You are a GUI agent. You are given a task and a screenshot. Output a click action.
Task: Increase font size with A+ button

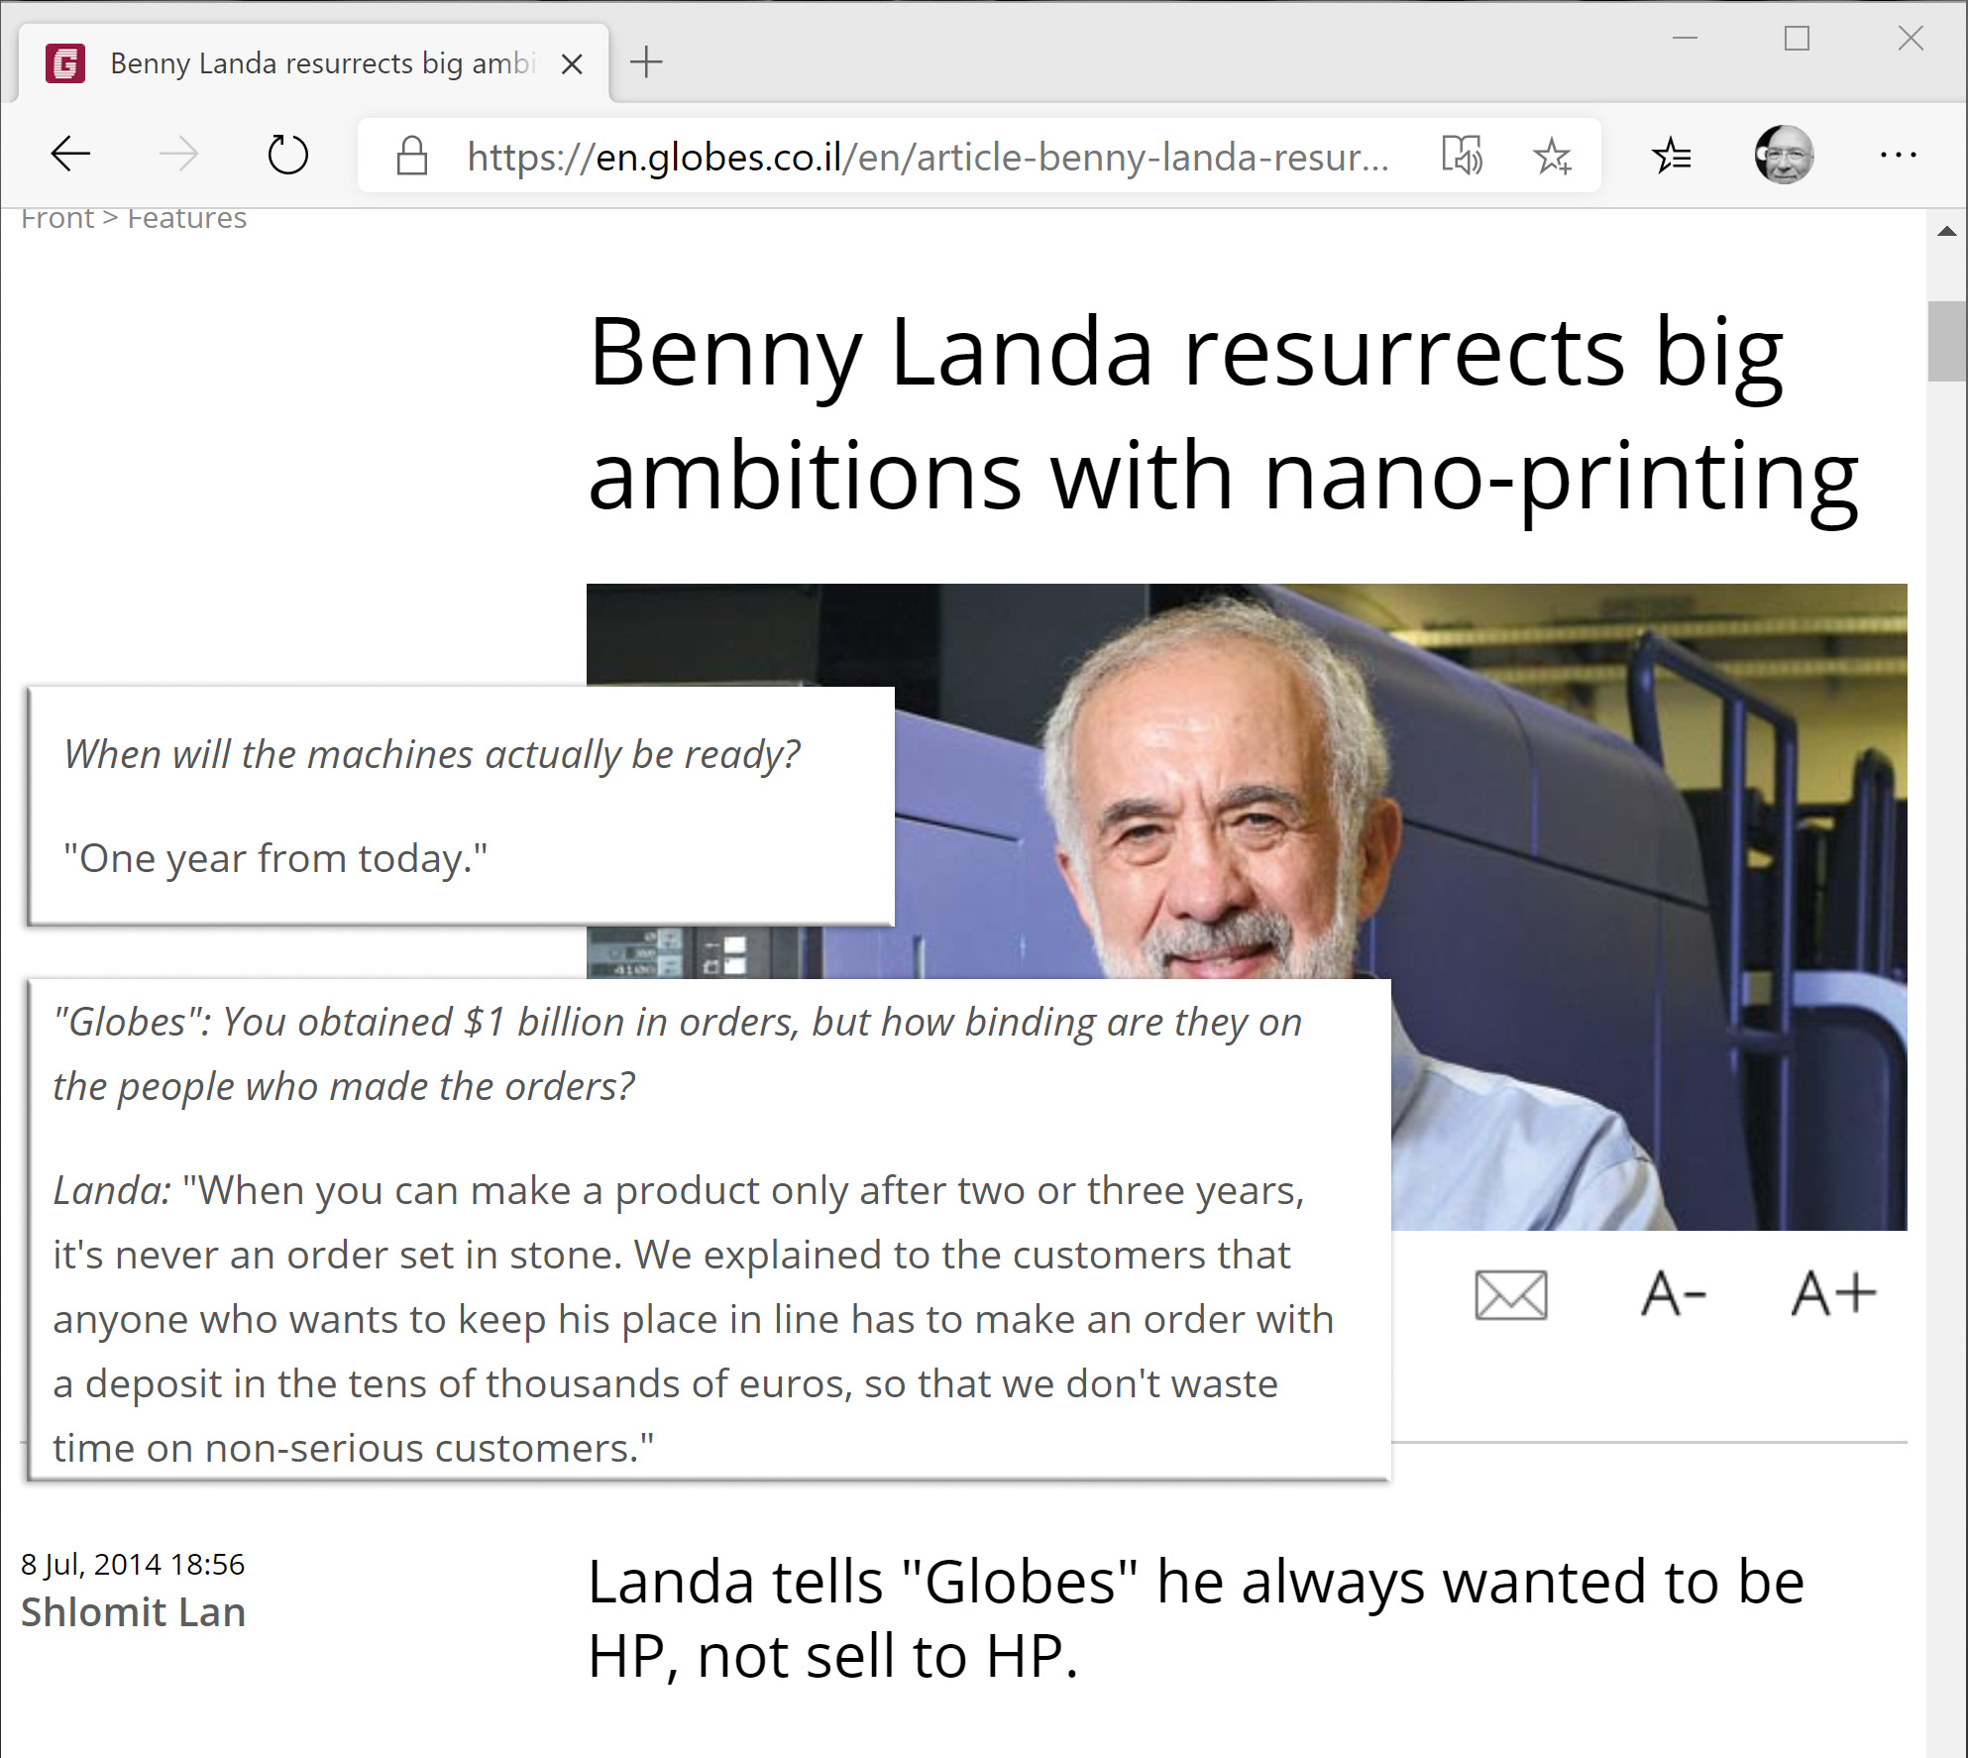click(1834, 1294)
